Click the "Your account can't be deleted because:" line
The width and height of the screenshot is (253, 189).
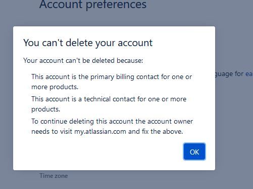tap(83, 60)
